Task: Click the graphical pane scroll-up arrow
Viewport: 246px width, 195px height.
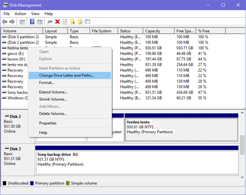Action: (x=242, y=113)
